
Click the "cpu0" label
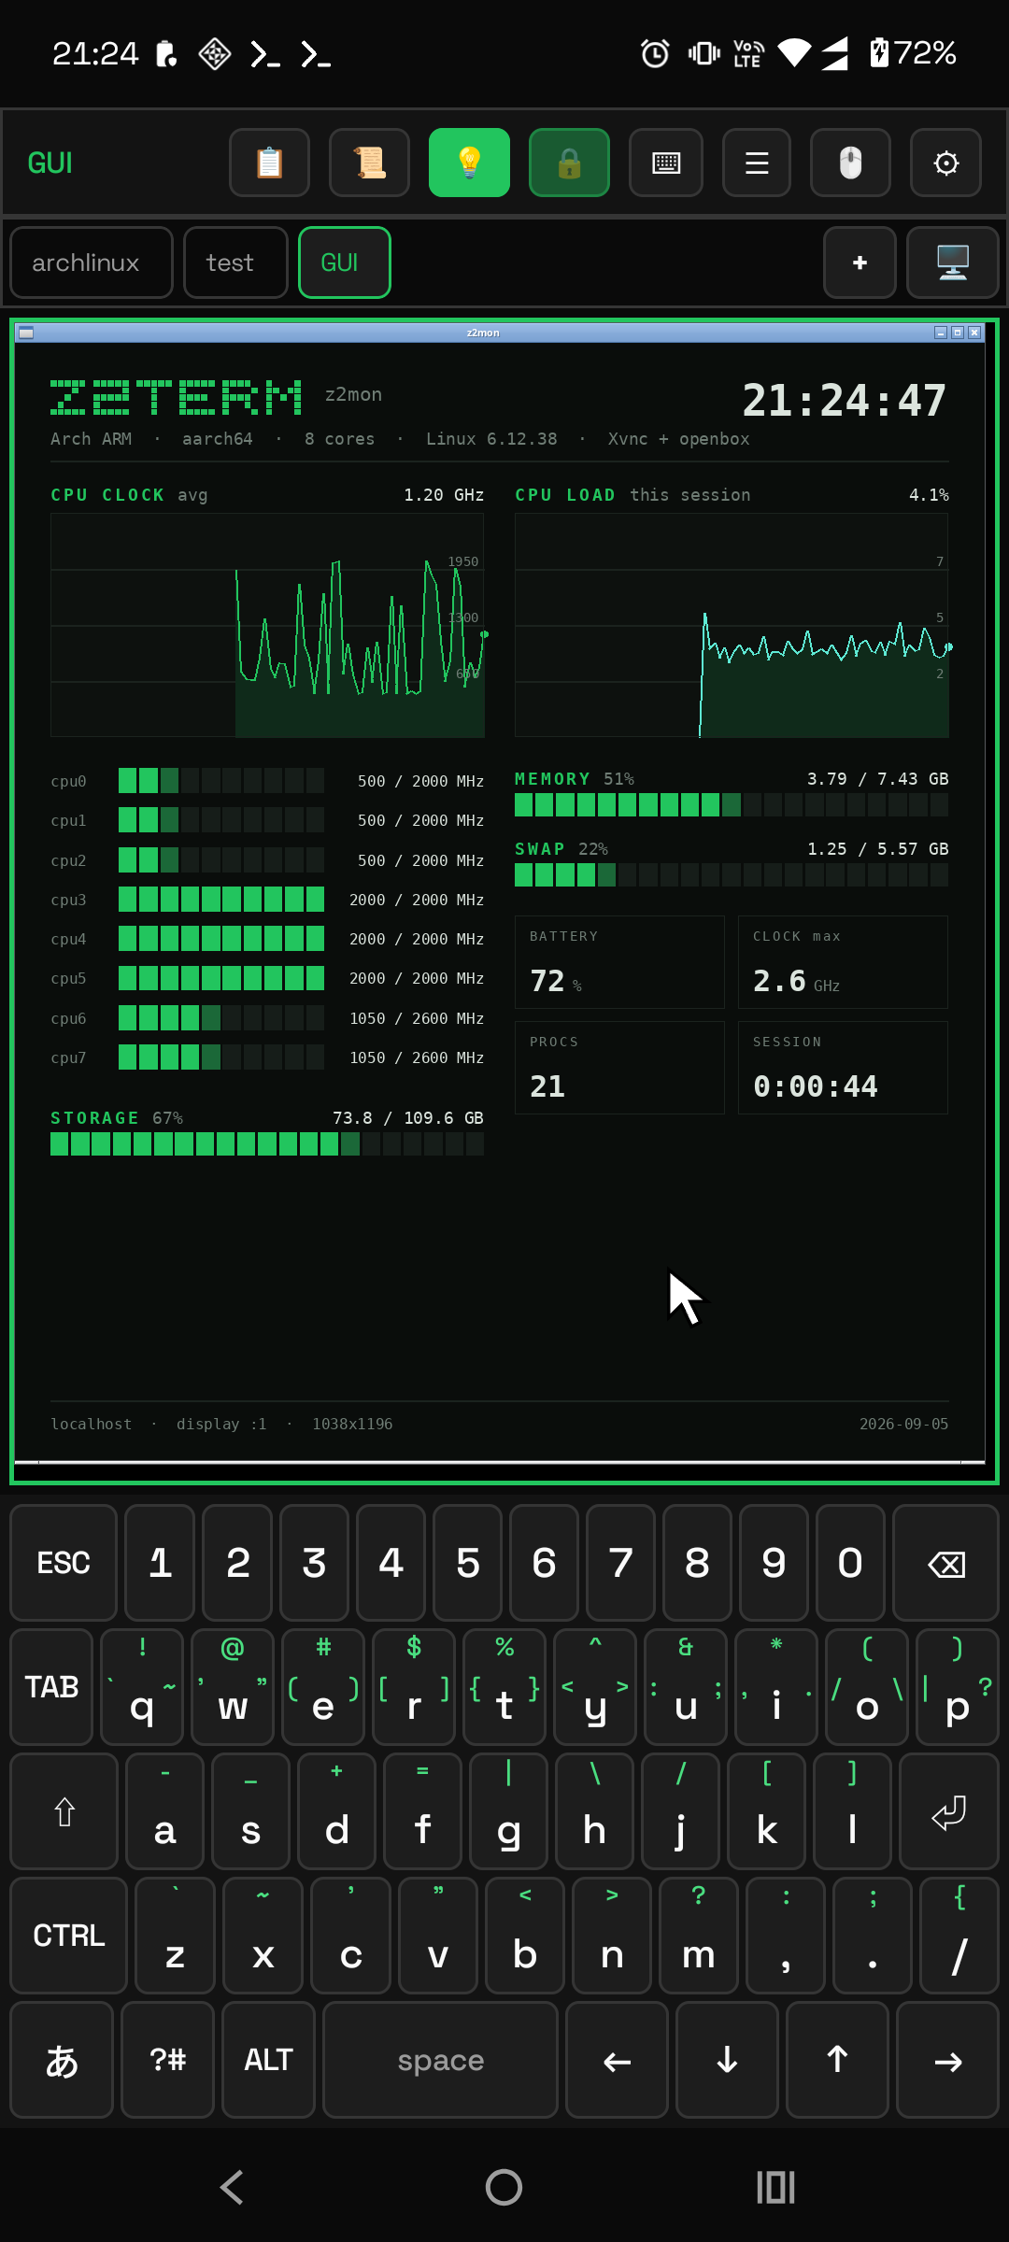68,781
